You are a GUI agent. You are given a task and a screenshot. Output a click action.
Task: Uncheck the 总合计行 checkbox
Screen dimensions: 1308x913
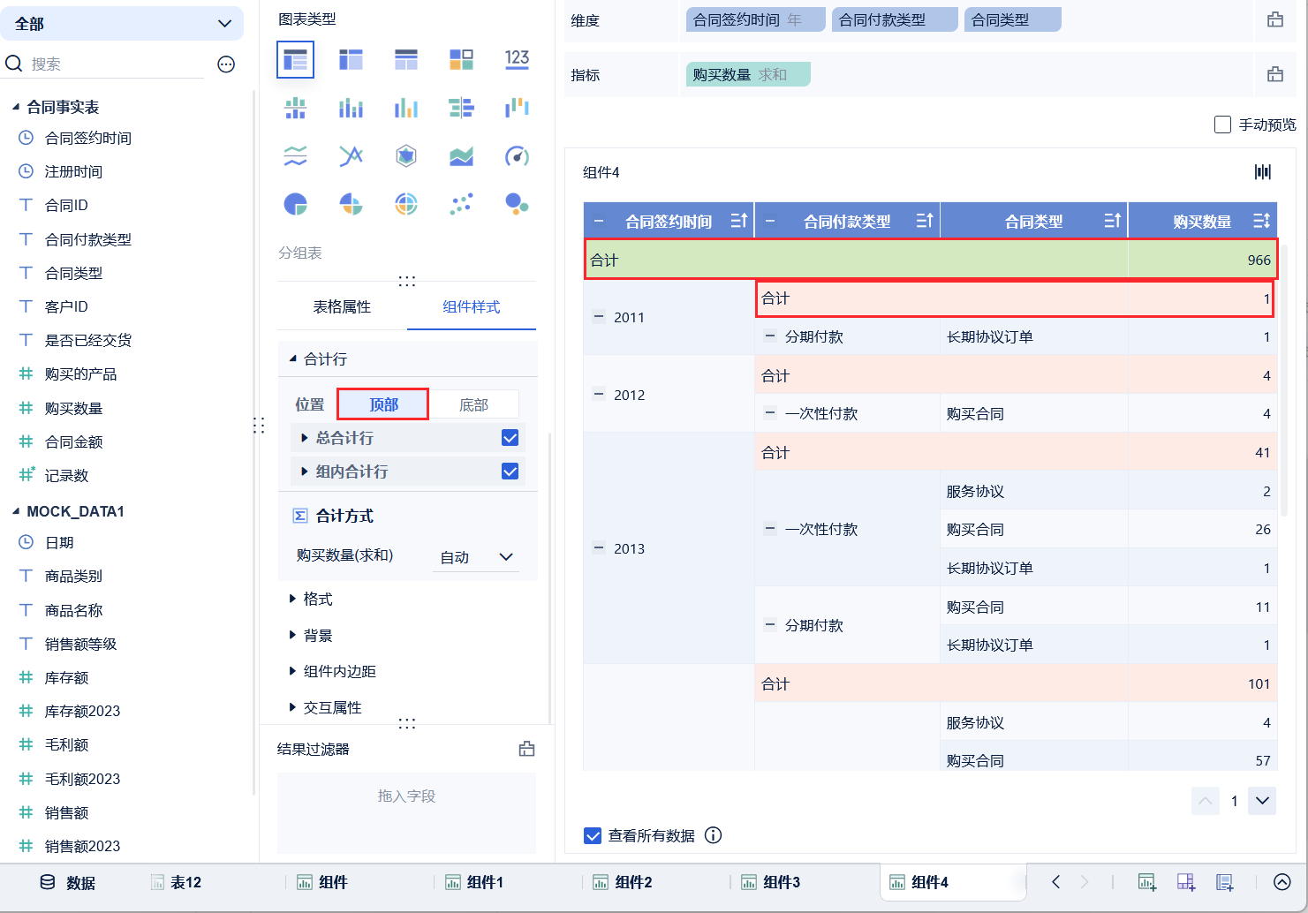[x=510, y=438]
